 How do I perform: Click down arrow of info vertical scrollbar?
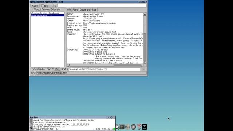point(145,62)
